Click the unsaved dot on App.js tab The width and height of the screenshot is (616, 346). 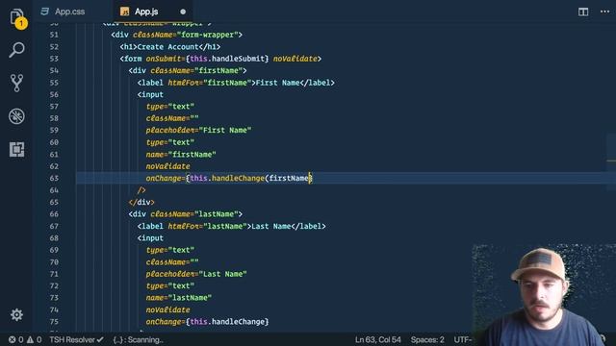pos(183,12)
